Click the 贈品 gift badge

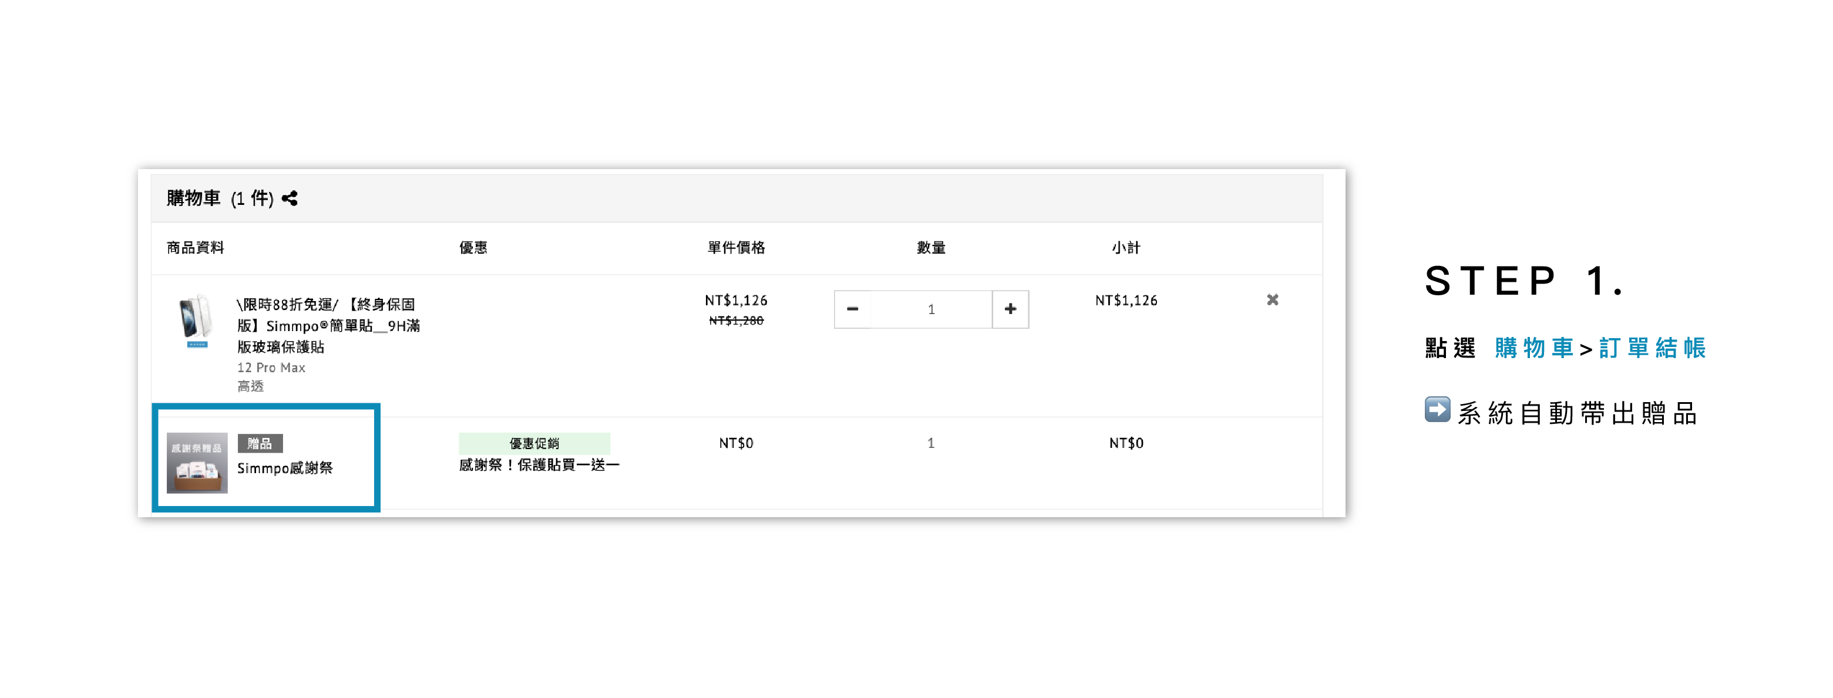pyautogui.click(x=260, y=443)
